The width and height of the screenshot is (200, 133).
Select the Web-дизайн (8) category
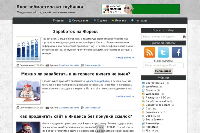(155, 94)
